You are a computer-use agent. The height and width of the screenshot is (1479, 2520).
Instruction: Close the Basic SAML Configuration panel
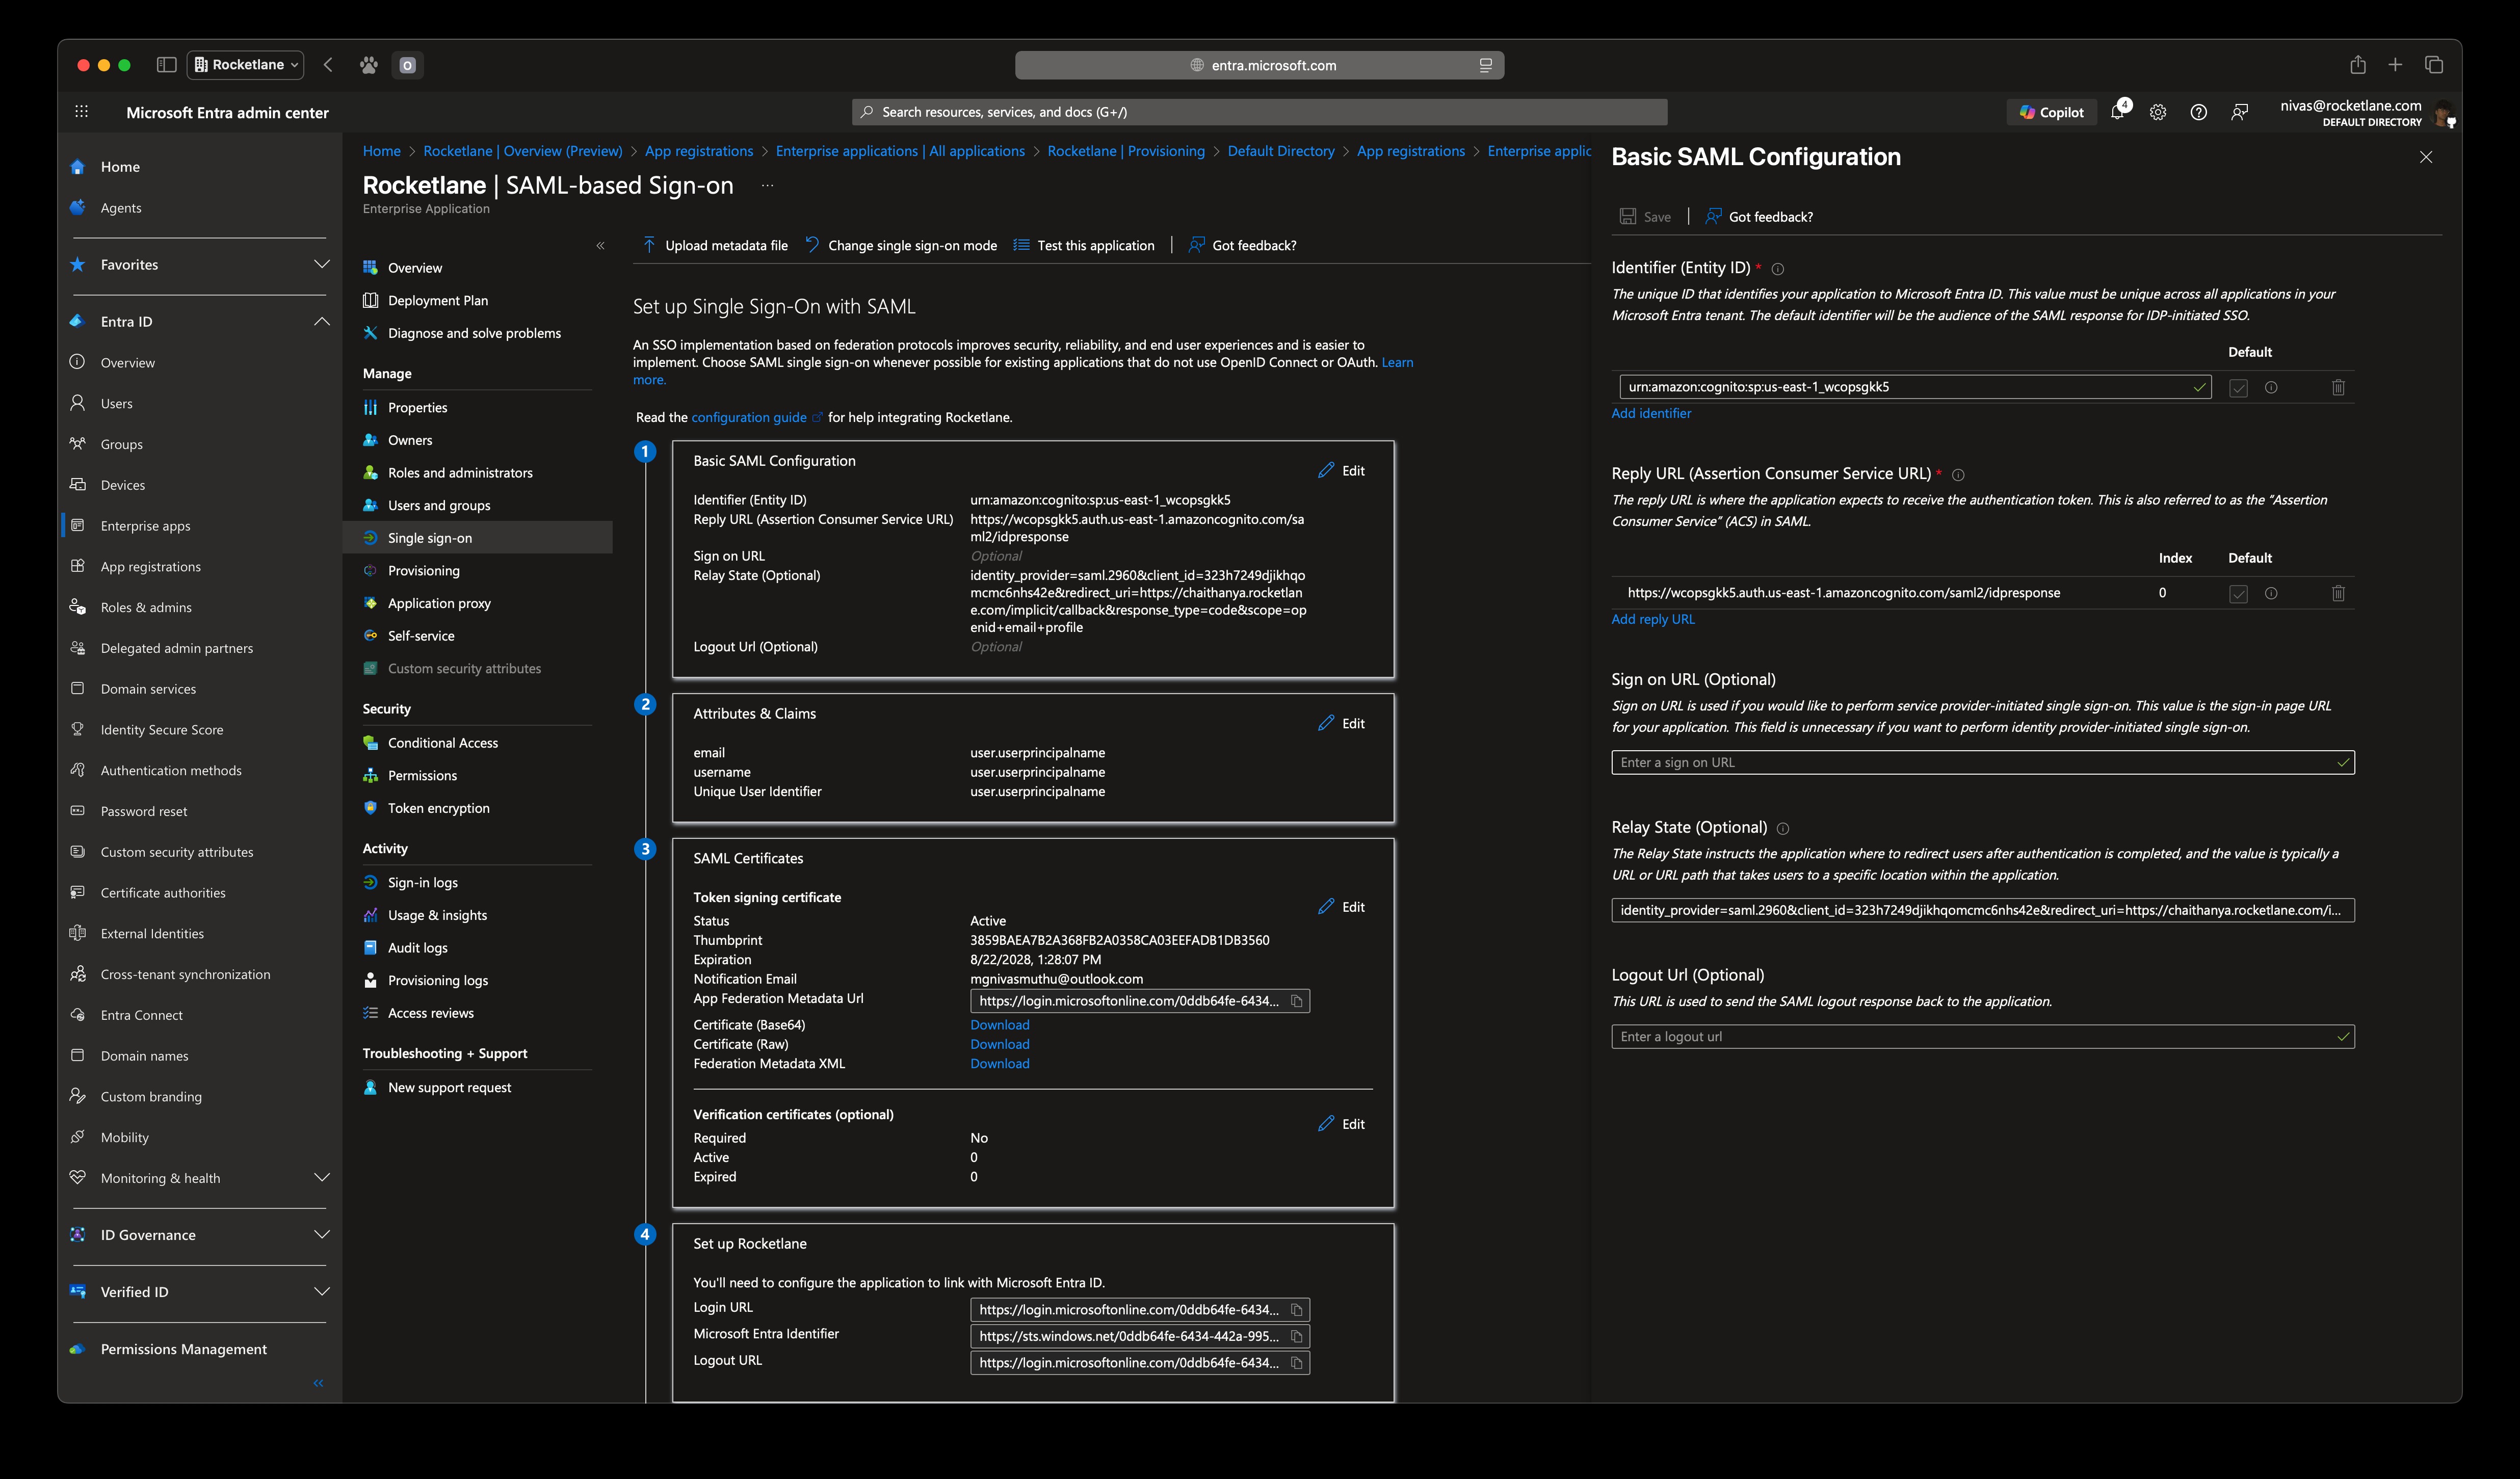pyautogui.click(x=2426, y=157)
